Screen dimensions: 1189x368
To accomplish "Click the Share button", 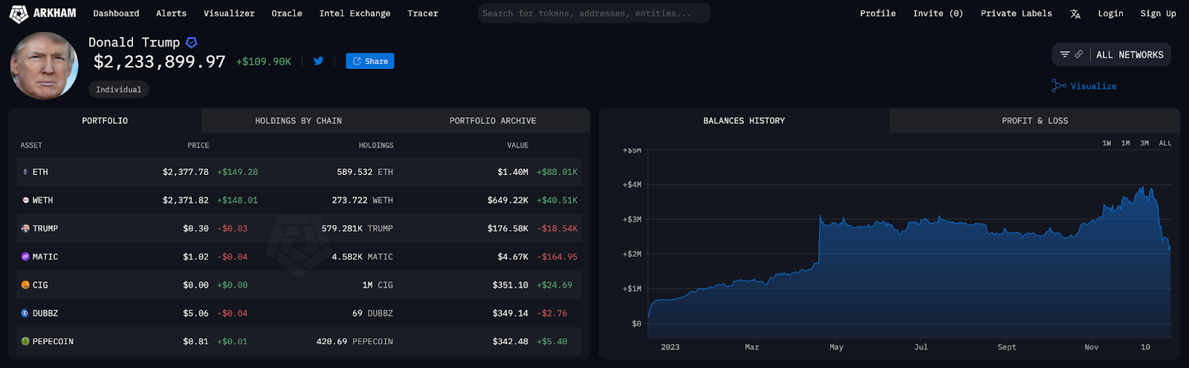I will pos(370,61).
